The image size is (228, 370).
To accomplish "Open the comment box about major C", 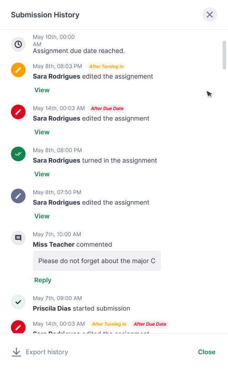I will pos(97,261).
